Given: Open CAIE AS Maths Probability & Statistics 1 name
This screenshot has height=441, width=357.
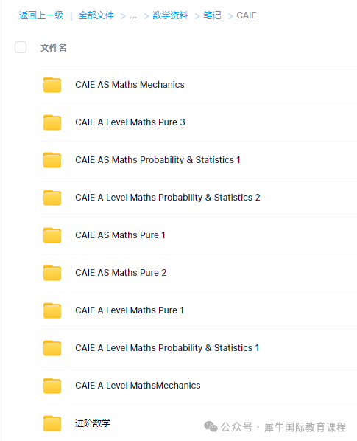Looking at the screenshot, I should (158, 160).
